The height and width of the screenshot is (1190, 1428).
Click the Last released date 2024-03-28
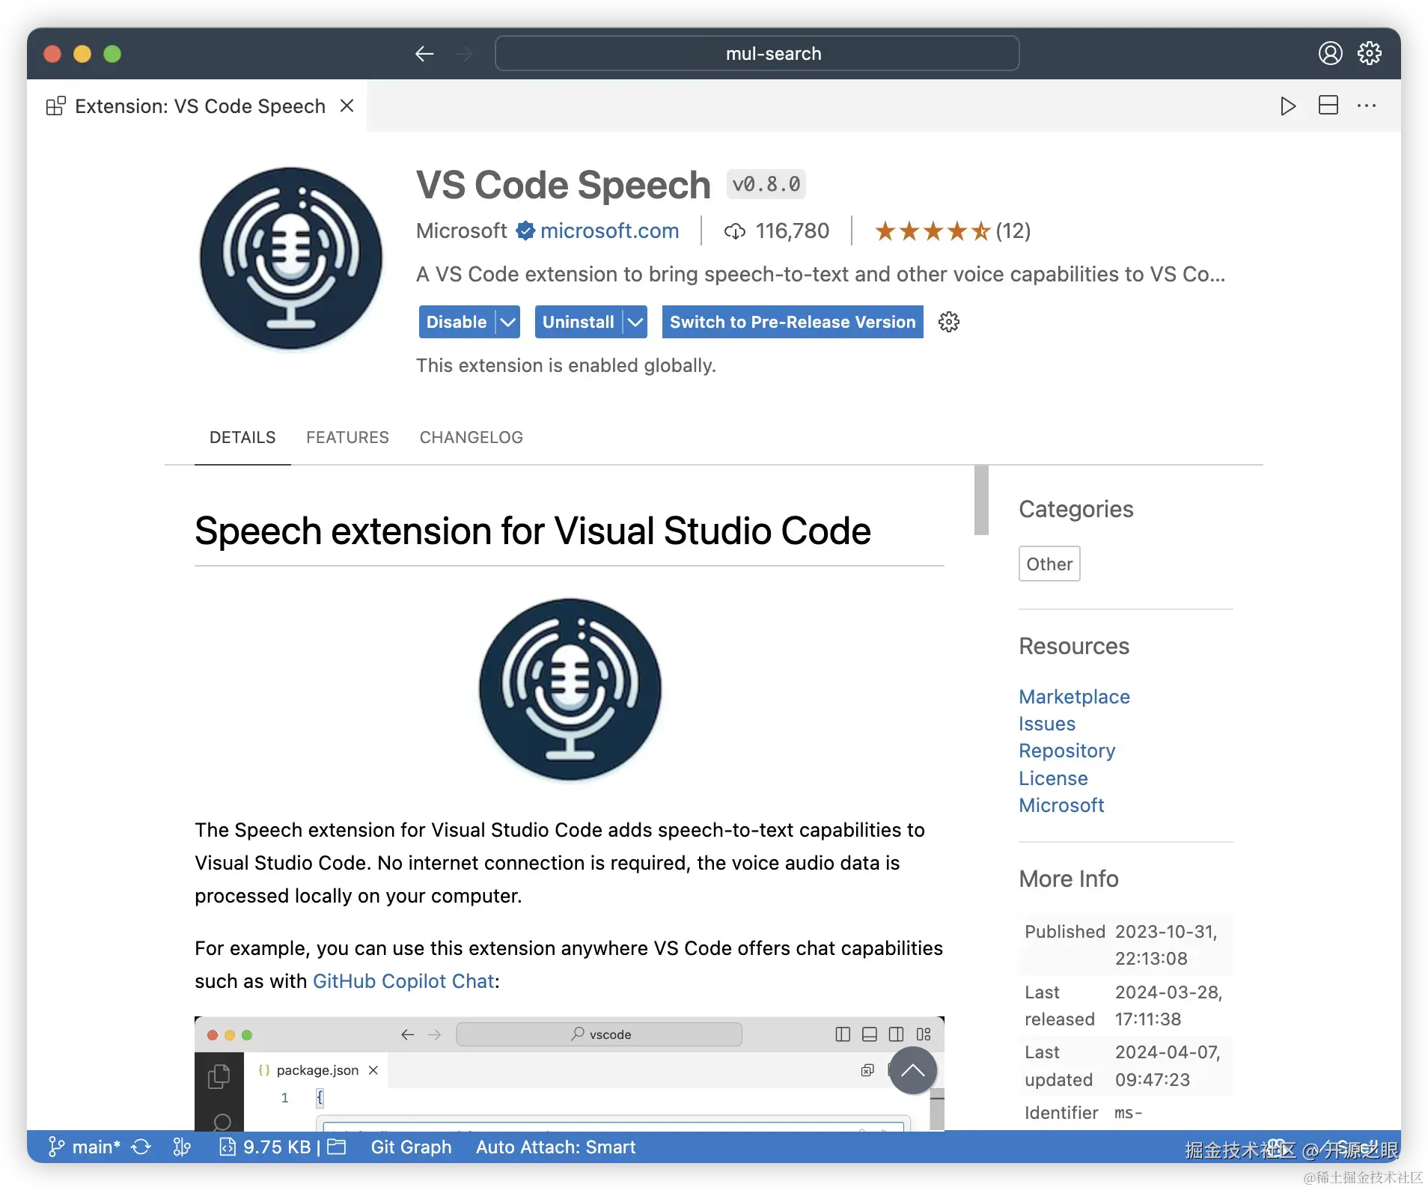(x=1168, y=1005)
